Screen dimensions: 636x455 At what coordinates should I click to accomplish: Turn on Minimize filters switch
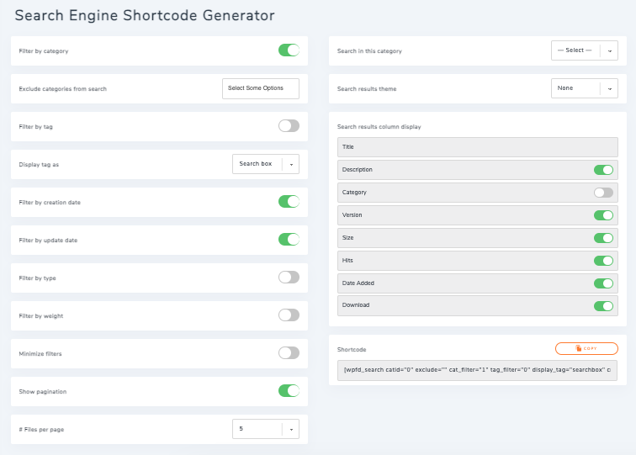click(289, 353)
